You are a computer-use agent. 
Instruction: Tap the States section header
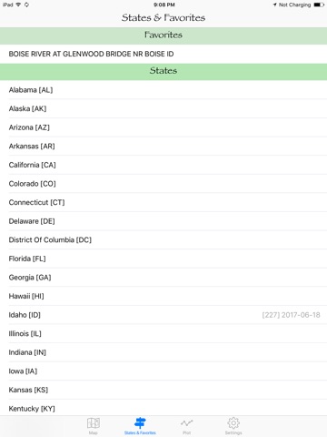click(163, 72)
